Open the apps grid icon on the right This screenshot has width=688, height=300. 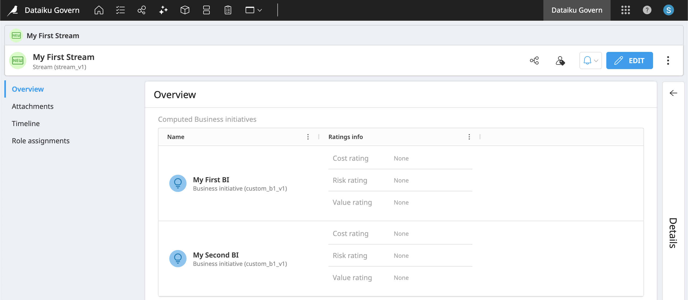click(x=625, y=10)
